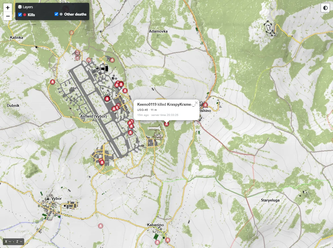Click the Airfield (Vybor) label

click(x=93, y=116)
